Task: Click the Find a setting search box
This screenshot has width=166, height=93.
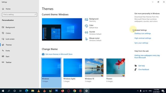Action: [x=19, y=14]
